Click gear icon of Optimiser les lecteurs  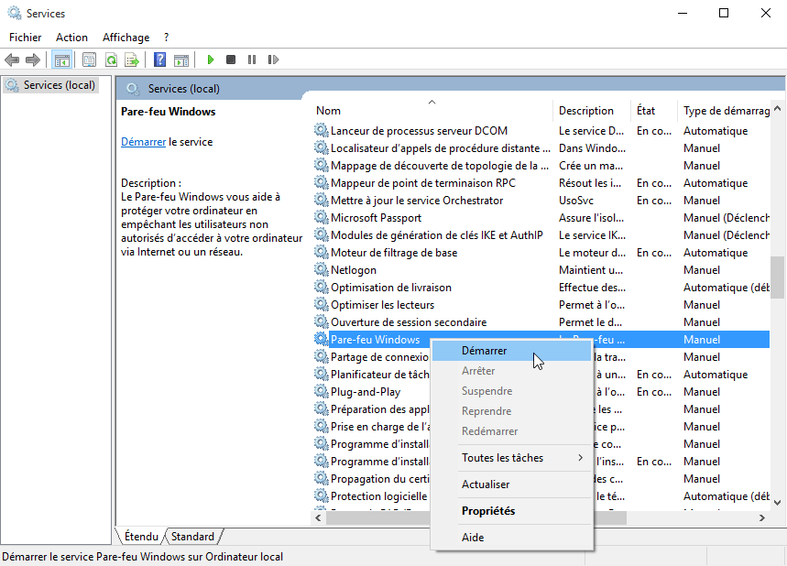[322, 304]
